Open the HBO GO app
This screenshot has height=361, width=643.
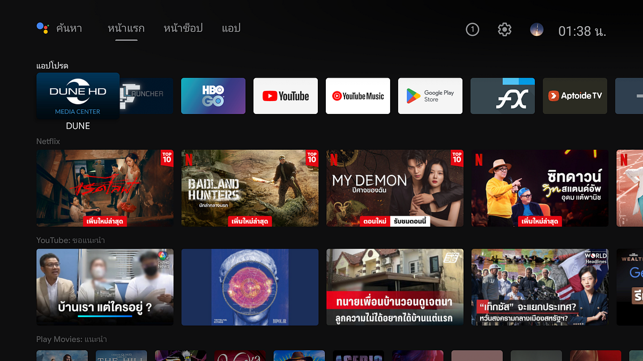213,96
